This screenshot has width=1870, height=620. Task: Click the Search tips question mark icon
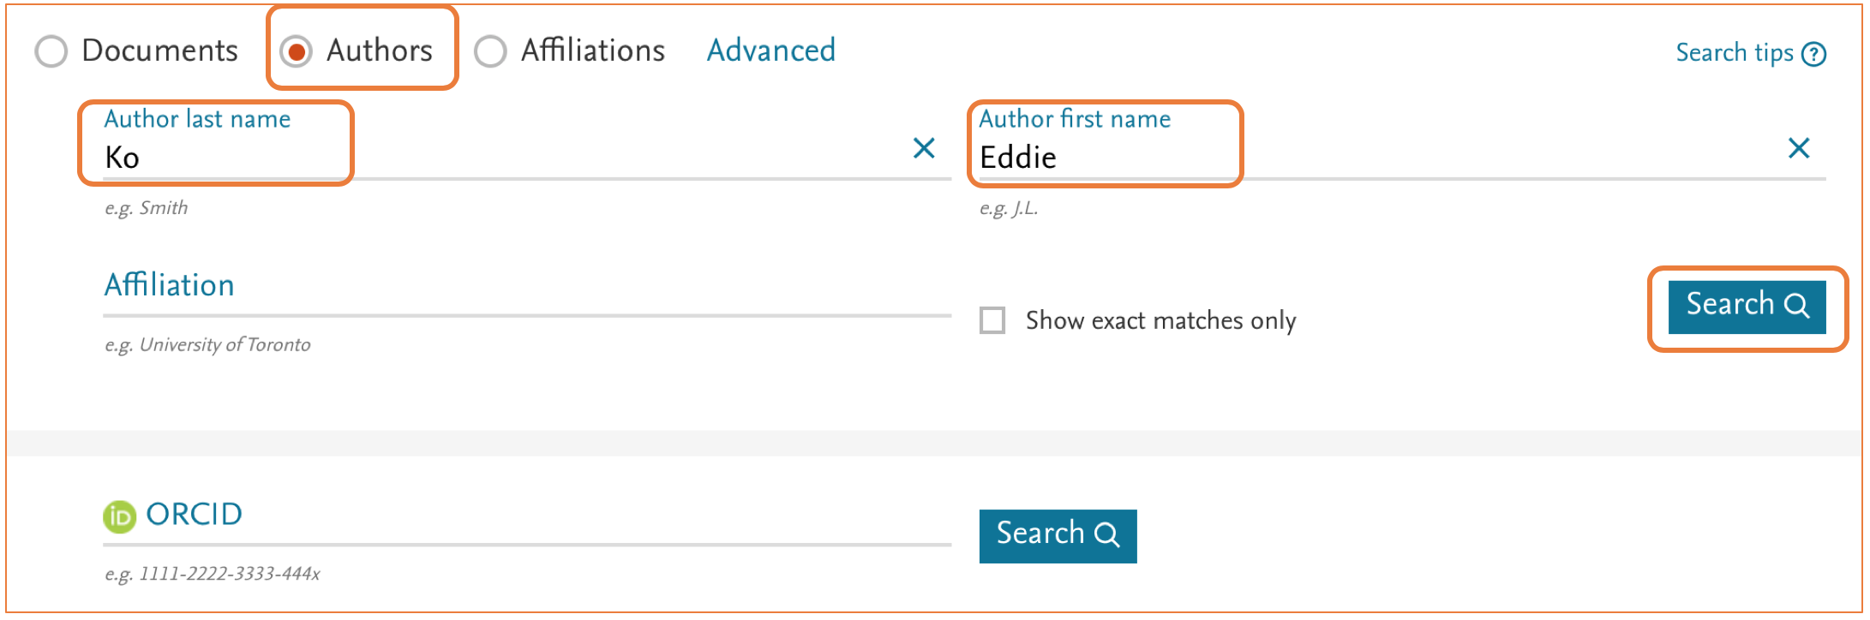(1814, 53)
